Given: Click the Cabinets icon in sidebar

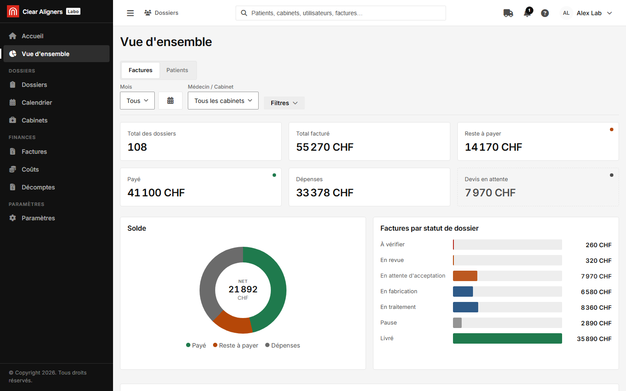Looking at the screenshot, I should pos(13,120).
